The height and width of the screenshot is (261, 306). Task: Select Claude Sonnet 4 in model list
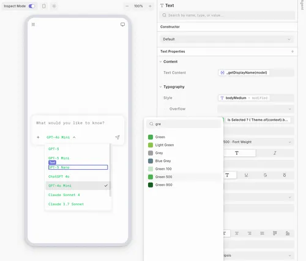coord(78,195)
